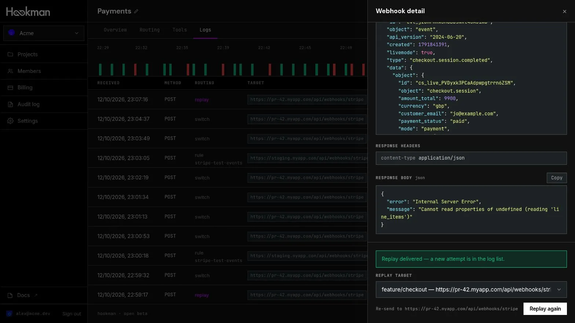Viewport: 575px width, 323px height.
Task: Copy the response body
Action: coord(556,178)
